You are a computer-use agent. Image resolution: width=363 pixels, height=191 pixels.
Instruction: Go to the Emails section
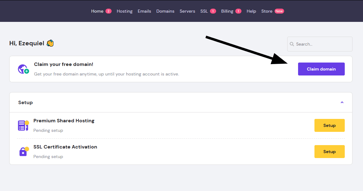144,11
